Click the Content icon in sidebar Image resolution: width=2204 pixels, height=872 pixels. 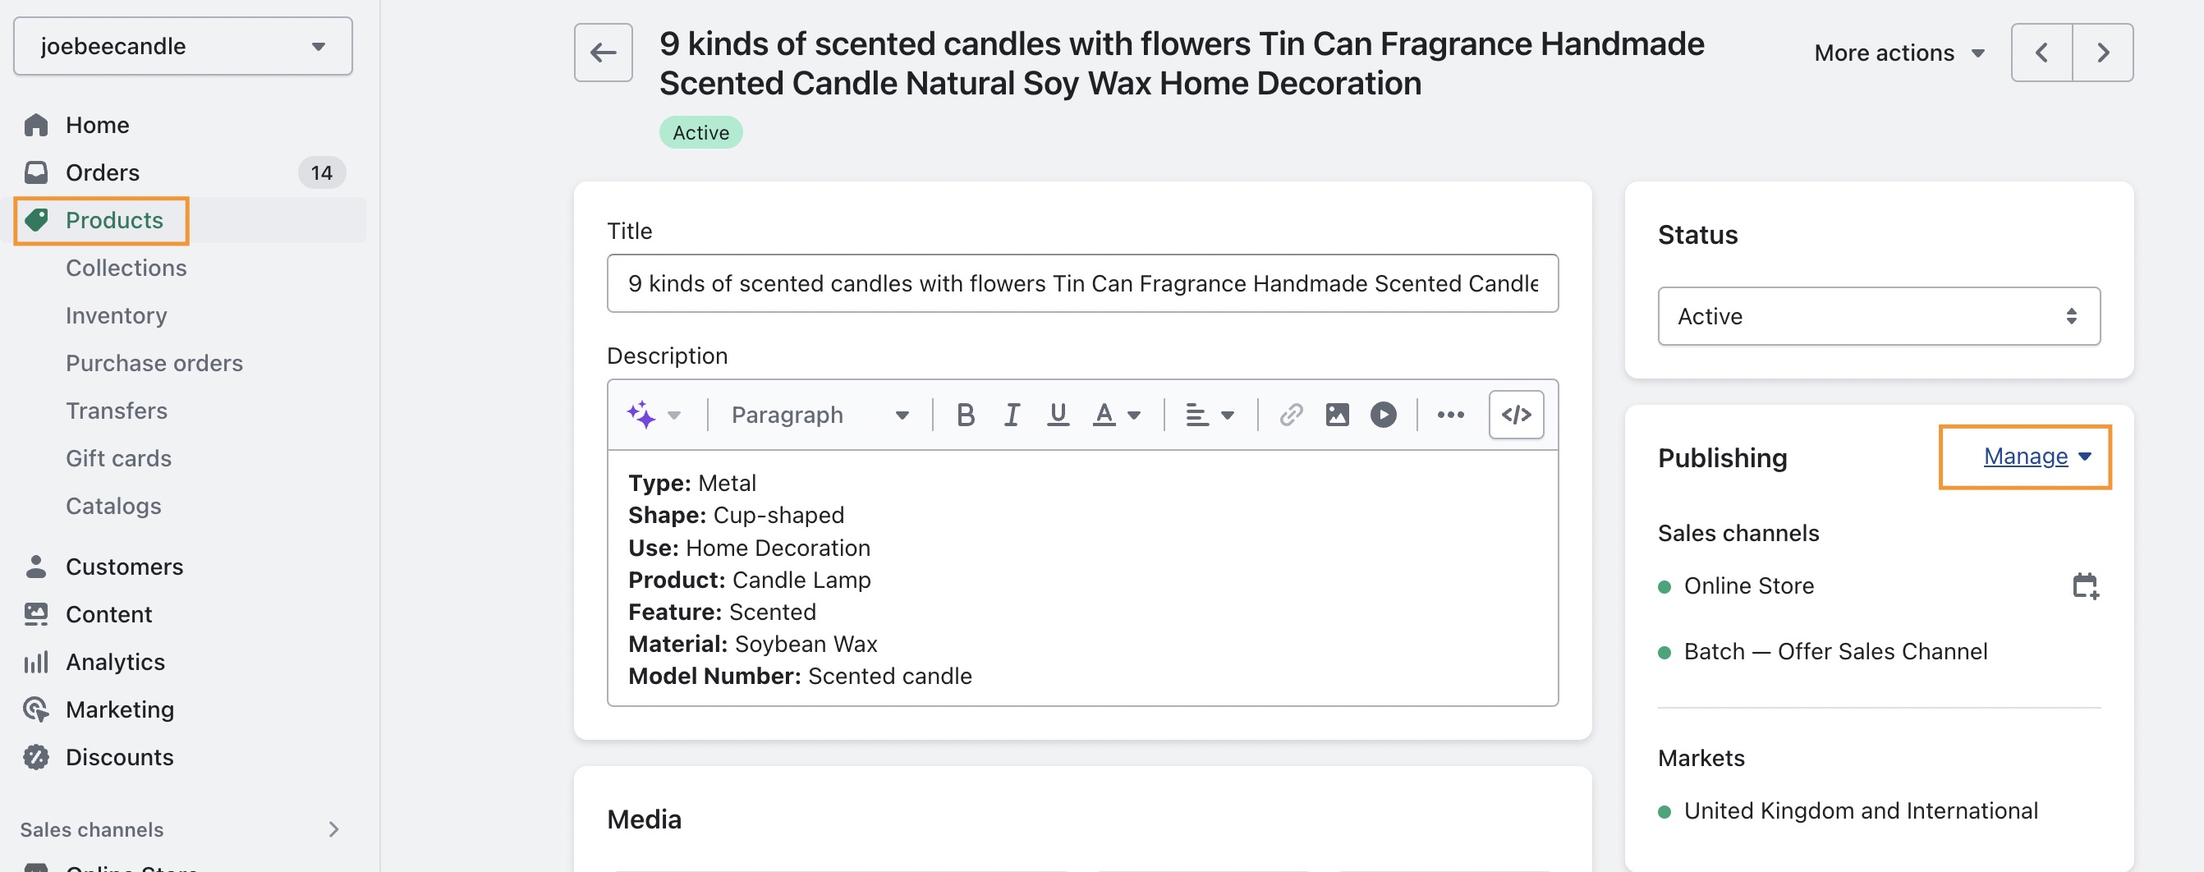click(36, 614)
